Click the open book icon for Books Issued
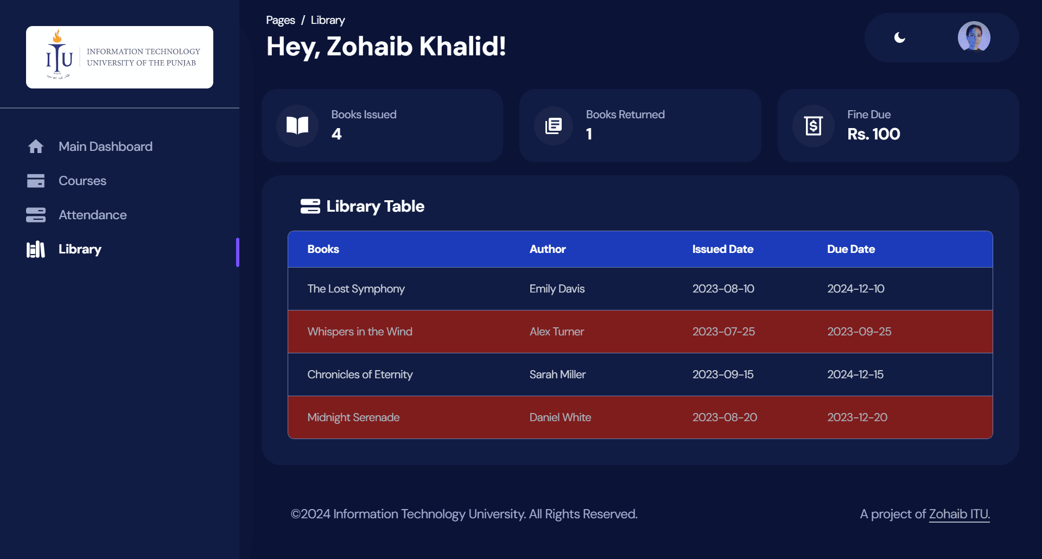Viewport: 1042px width, 559px height. pos(297,125)
